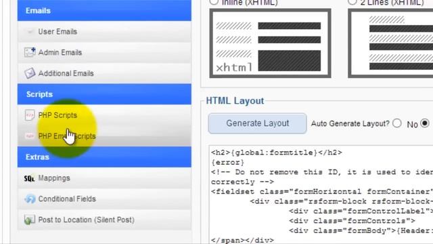Click the Generate Layout button
Screen dimensions: 433x244
tap(257, 123)
